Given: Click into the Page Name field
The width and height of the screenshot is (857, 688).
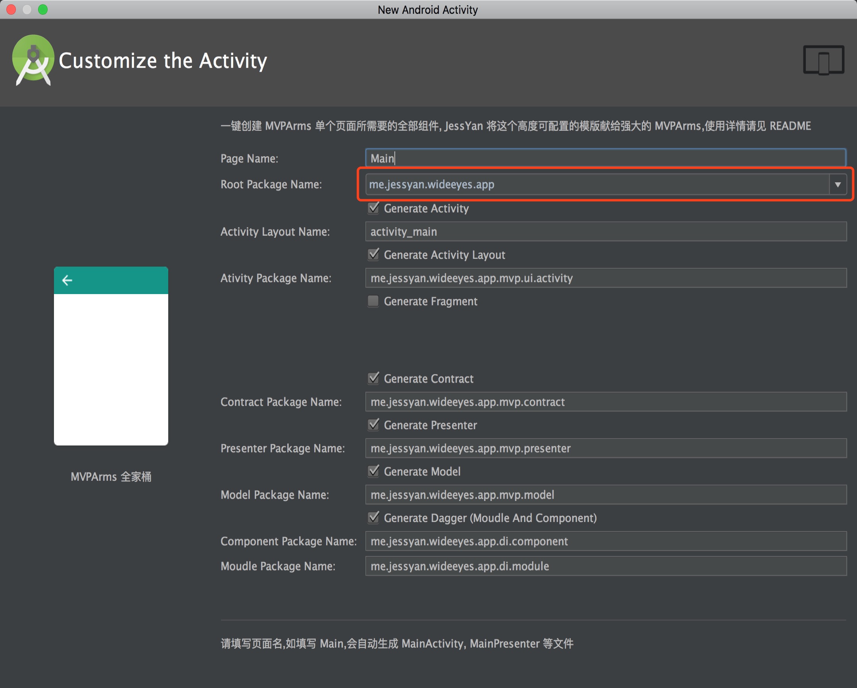Looking at the screenshot, I should [605, 159].
